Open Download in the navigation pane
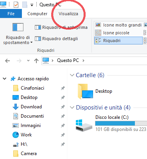 point(31,107)
